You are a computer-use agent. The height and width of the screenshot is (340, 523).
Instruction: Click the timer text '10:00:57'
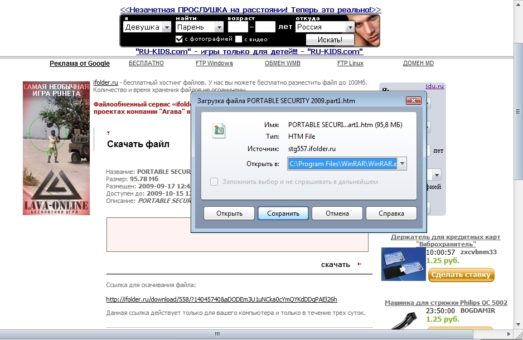tap(440, 252)
